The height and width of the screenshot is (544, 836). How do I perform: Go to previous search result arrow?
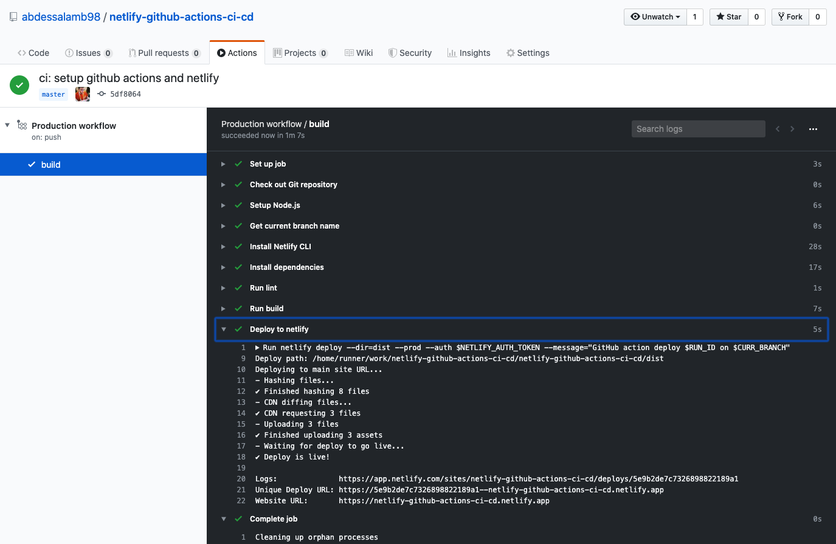pyautogui.click(x=778, y=129)
